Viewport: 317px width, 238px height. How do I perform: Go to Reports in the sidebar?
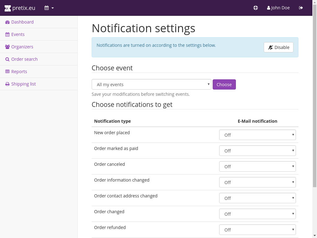[19, 72]
